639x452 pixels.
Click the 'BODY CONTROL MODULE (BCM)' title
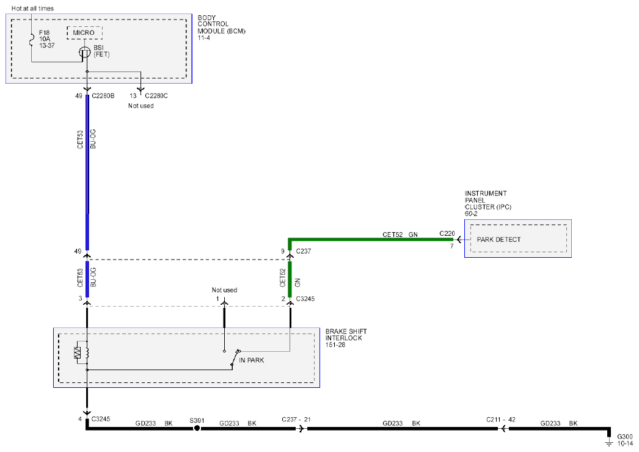(x=221, y=24)
